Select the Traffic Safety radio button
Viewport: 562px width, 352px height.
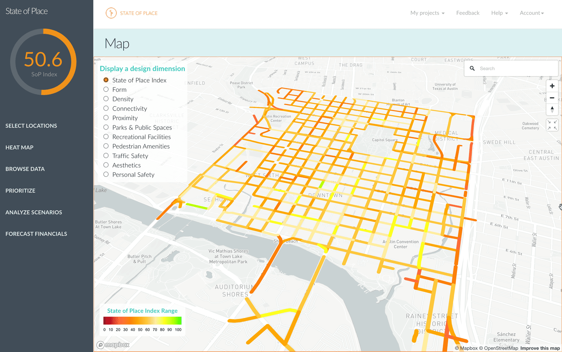pos(106,155)
